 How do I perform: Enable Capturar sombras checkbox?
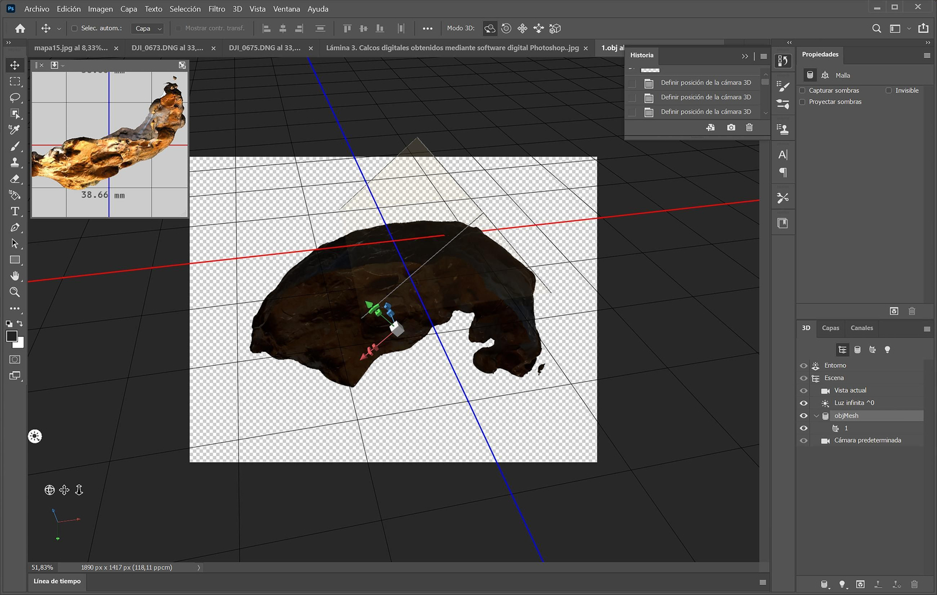click(x=802, y=90)
